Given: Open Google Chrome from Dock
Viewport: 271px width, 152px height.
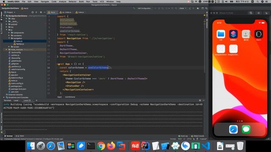Looking at the screenshot, I should [x=101, y=146].
